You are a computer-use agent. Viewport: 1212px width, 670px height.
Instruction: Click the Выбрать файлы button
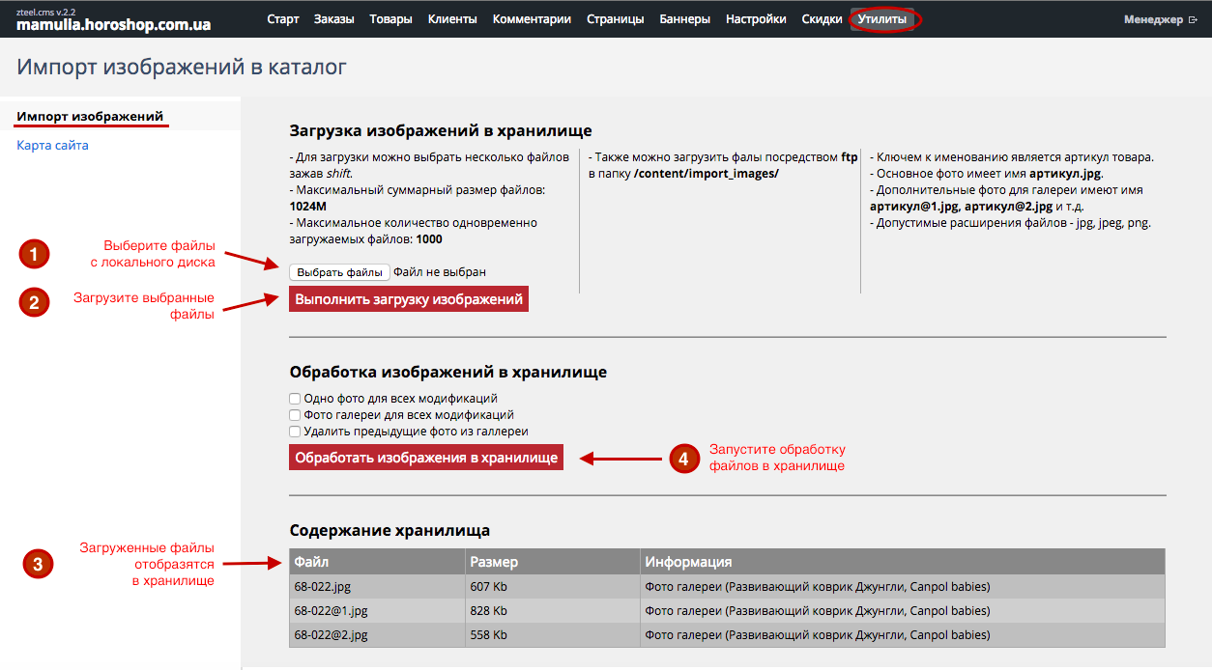(339, 272)
